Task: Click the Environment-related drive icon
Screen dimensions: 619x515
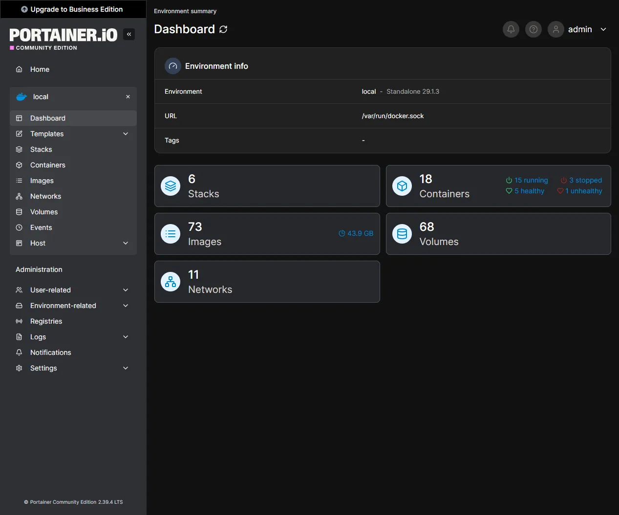Action: click(19, 306)
